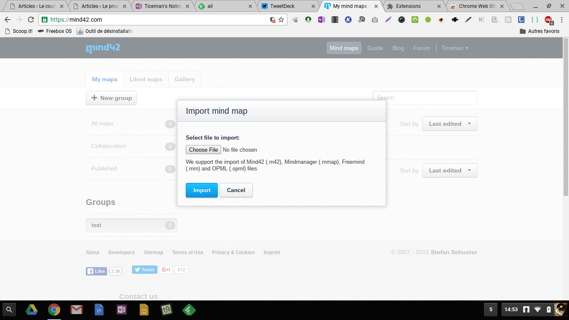Open the Privacy & Cookies footer link
Image resolution: width=569 pixels, height=320 pixels.
[233, 252]
